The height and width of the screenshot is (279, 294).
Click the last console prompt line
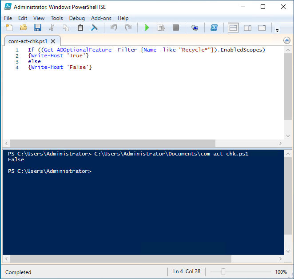50,171
